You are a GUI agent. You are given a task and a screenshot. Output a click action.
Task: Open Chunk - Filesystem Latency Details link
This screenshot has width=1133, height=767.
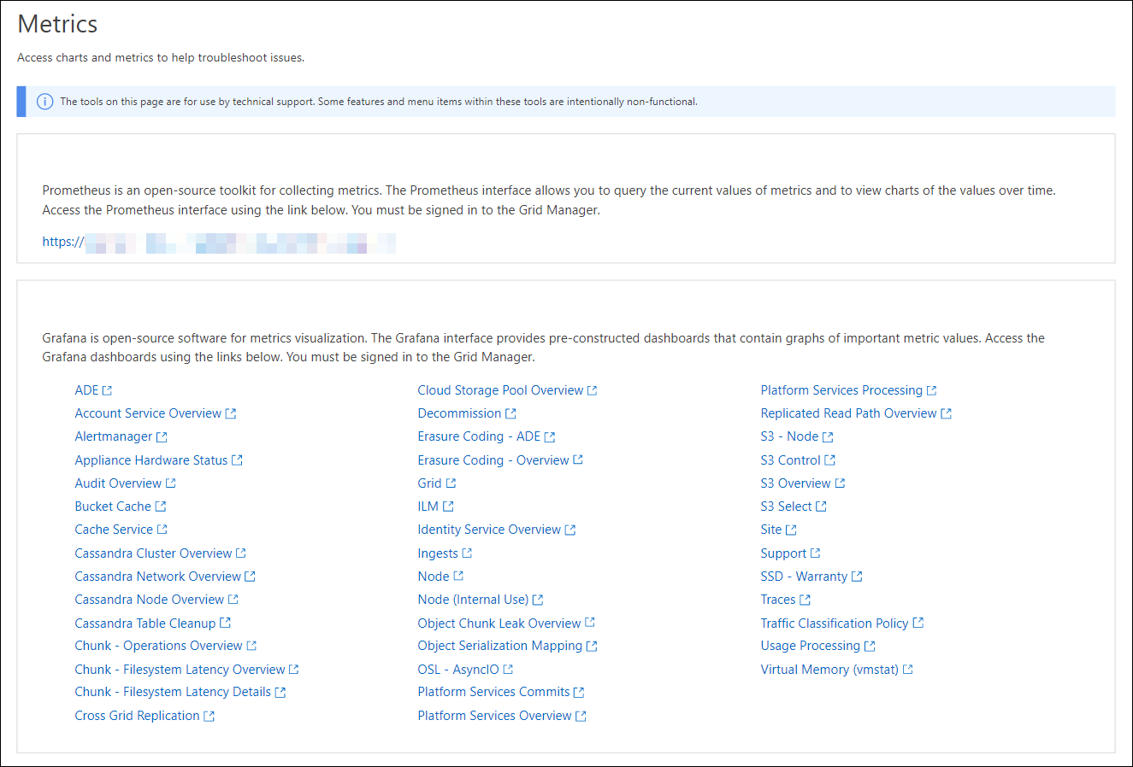pos(173,692)
